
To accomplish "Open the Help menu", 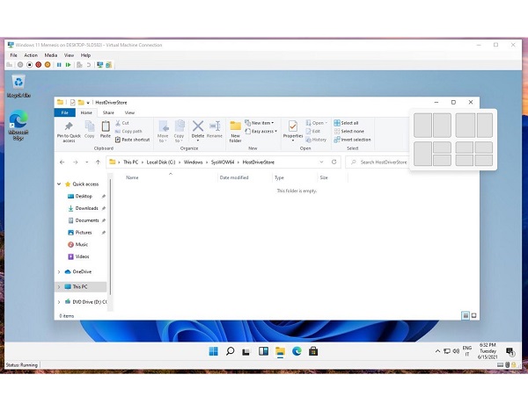I will click(x=85, y=55).
